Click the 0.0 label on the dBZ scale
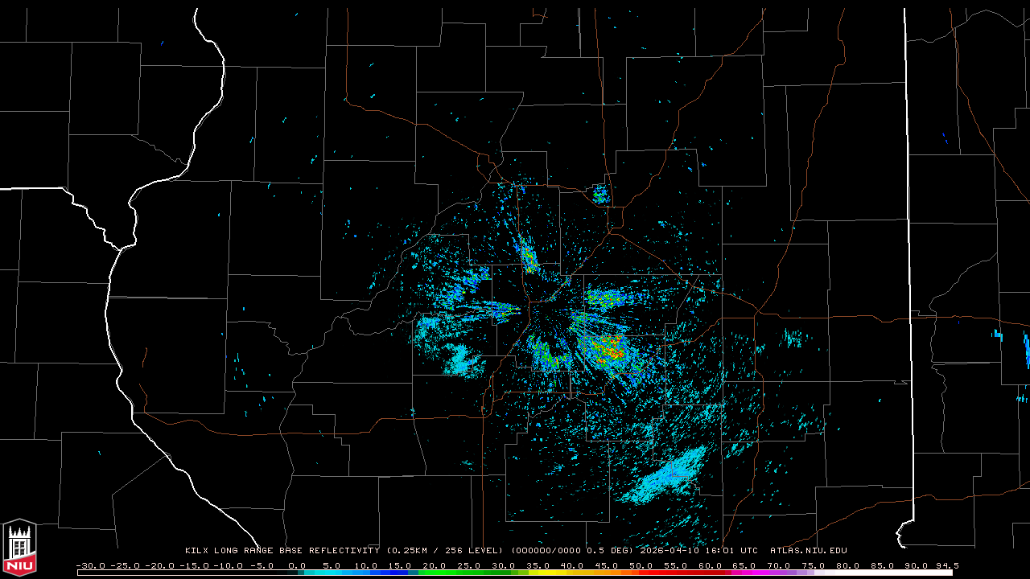Screen dimensions: 1030x579 tap(298, 565)
